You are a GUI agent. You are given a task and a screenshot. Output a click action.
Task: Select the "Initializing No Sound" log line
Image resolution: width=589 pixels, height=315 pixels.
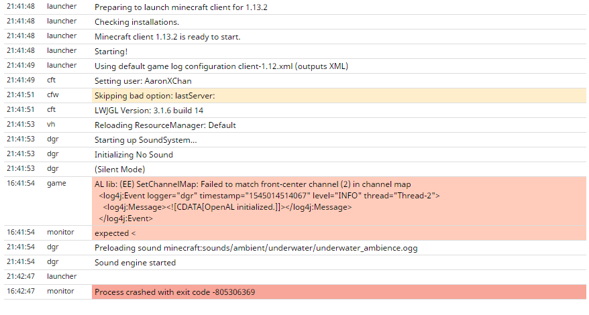tap(133, 155)
